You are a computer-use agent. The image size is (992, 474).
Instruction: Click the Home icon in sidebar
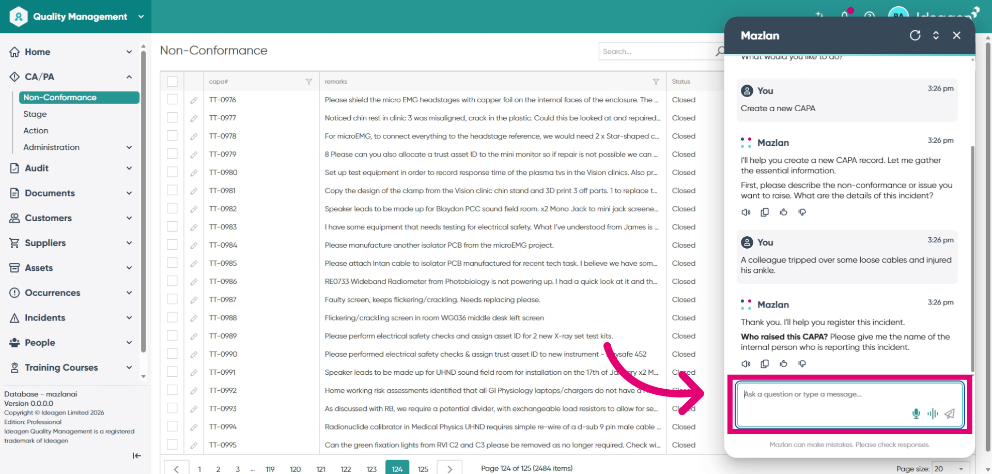[14, 52]
